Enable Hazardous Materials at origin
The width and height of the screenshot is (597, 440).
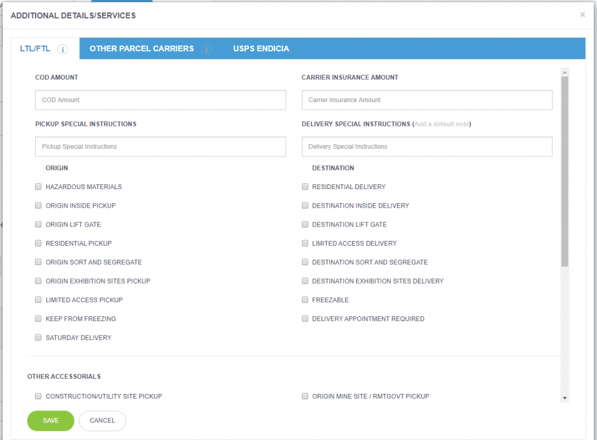click(38, 186)
